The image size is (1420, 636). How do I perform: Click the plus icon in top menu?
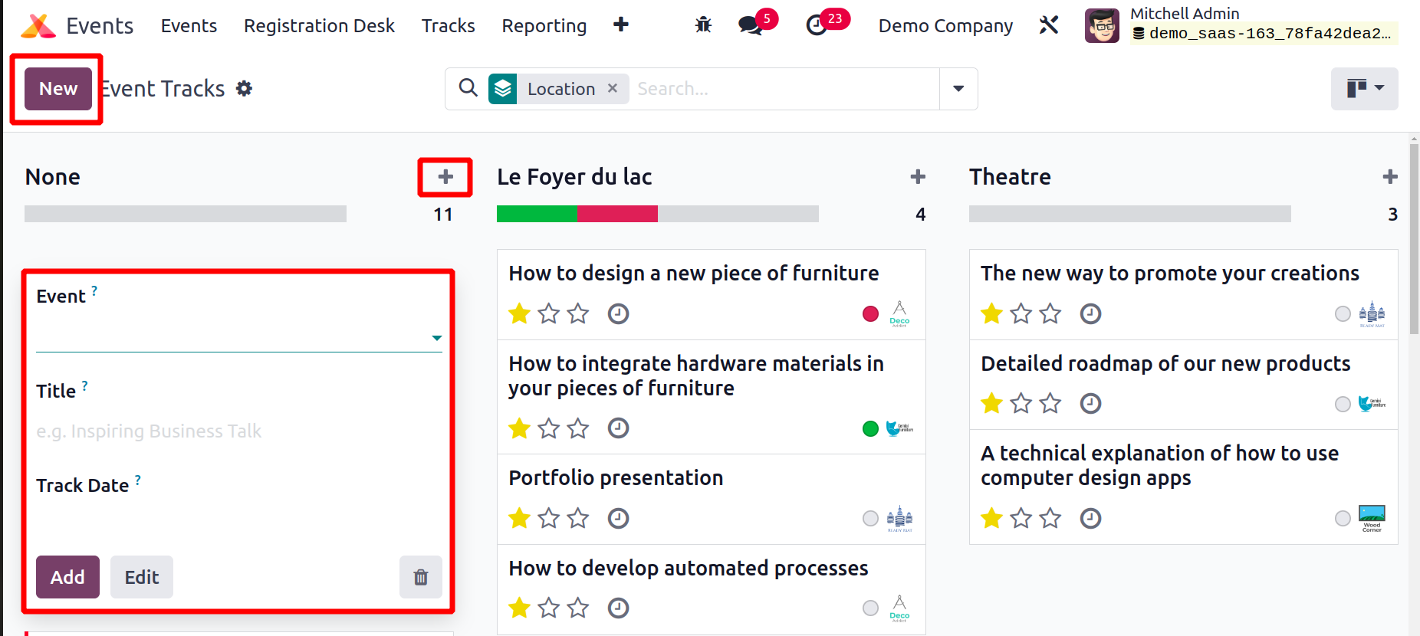point(621,25)
